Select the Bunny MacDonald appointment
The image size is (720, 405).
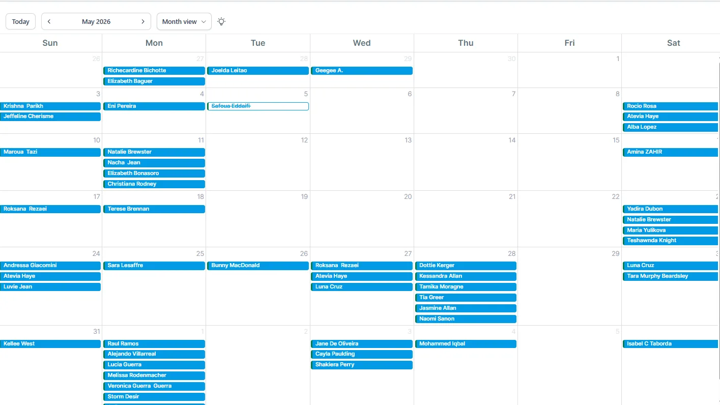click(258, 266)
